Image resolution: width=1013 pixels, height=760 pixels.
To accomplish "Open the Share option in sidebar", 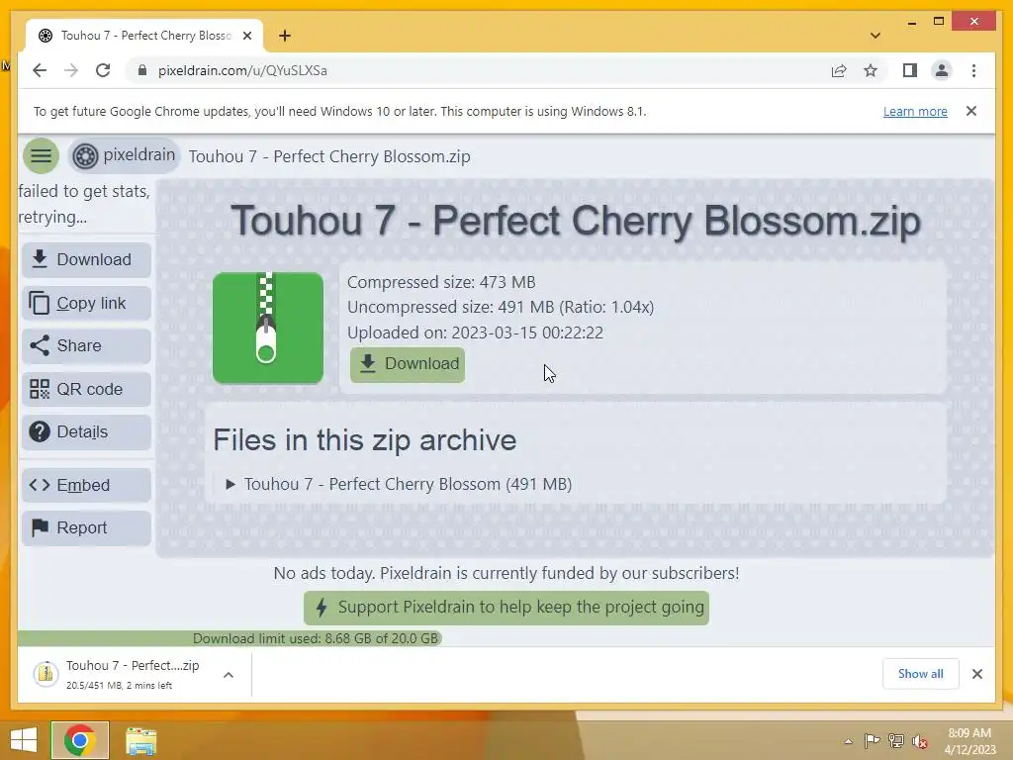I will [87, 345].
